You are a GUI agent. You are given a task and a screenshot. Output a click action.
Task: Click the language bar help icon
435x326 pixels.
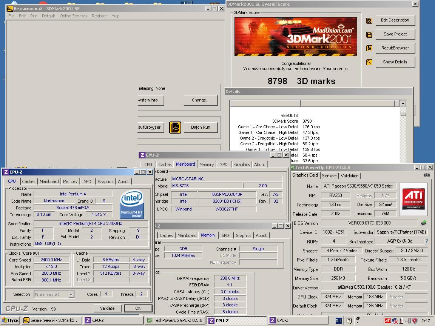[x=349, y=321]
